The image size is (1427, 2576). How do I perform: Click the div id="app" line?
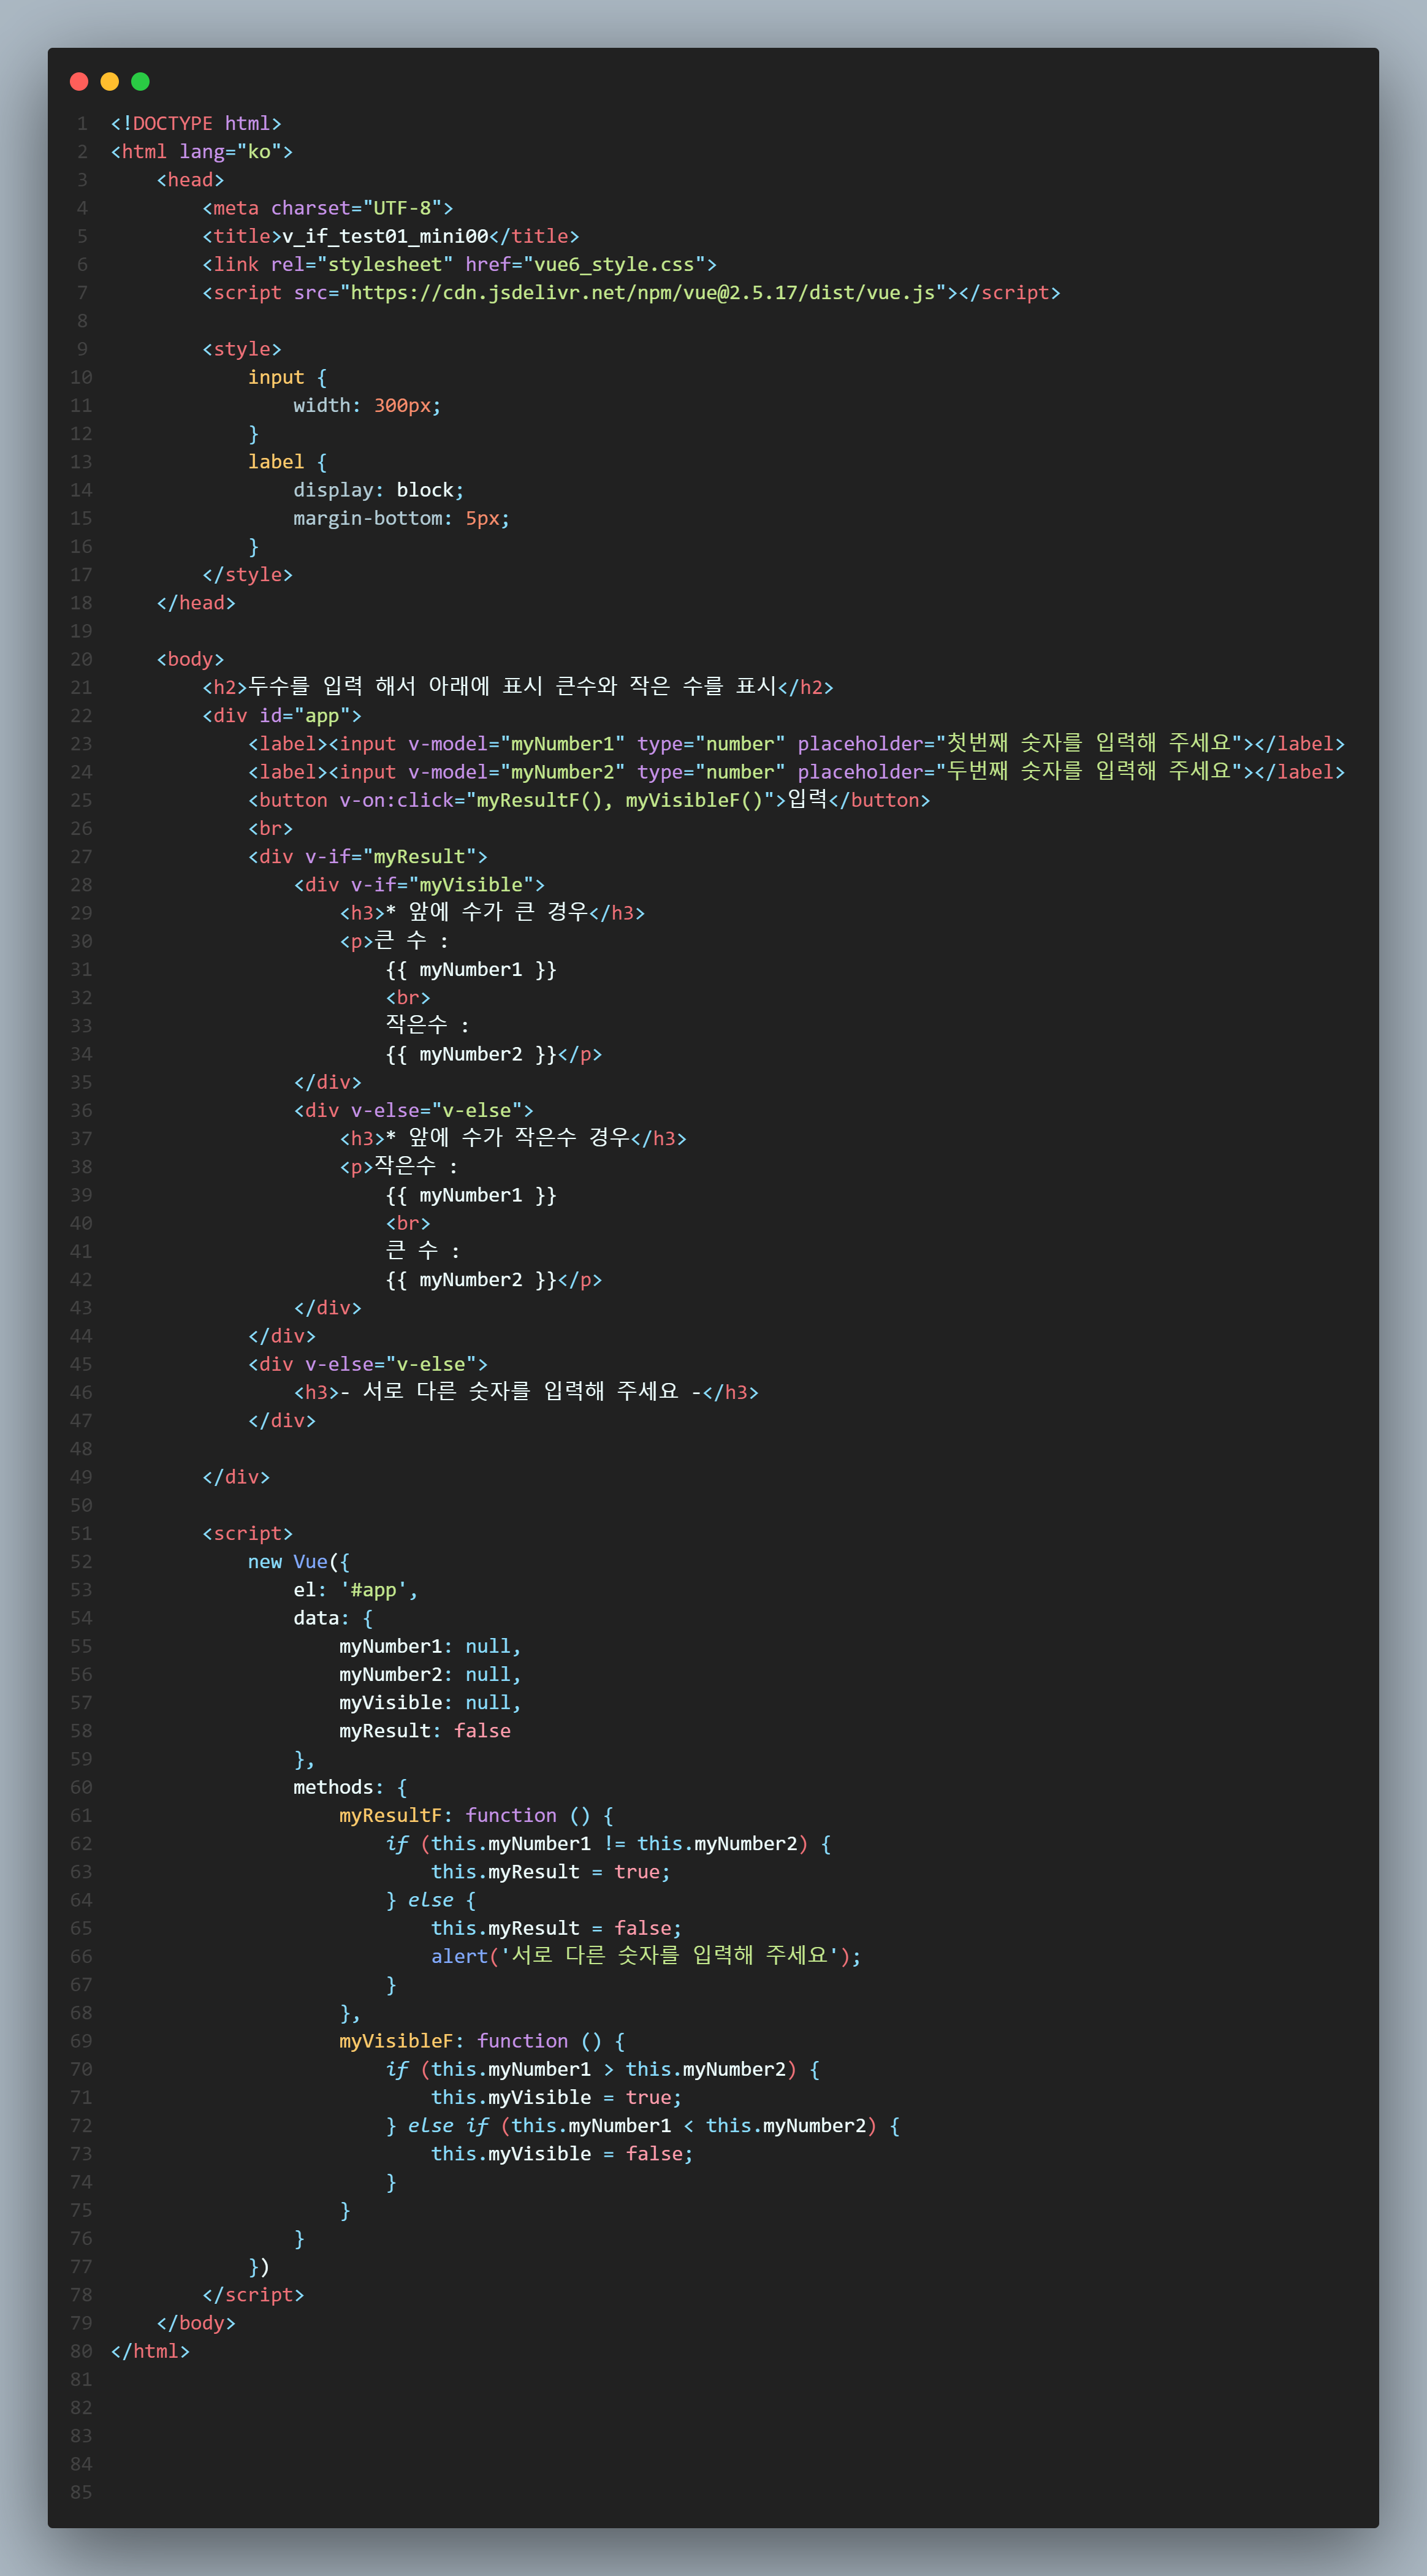coord(282,716)
